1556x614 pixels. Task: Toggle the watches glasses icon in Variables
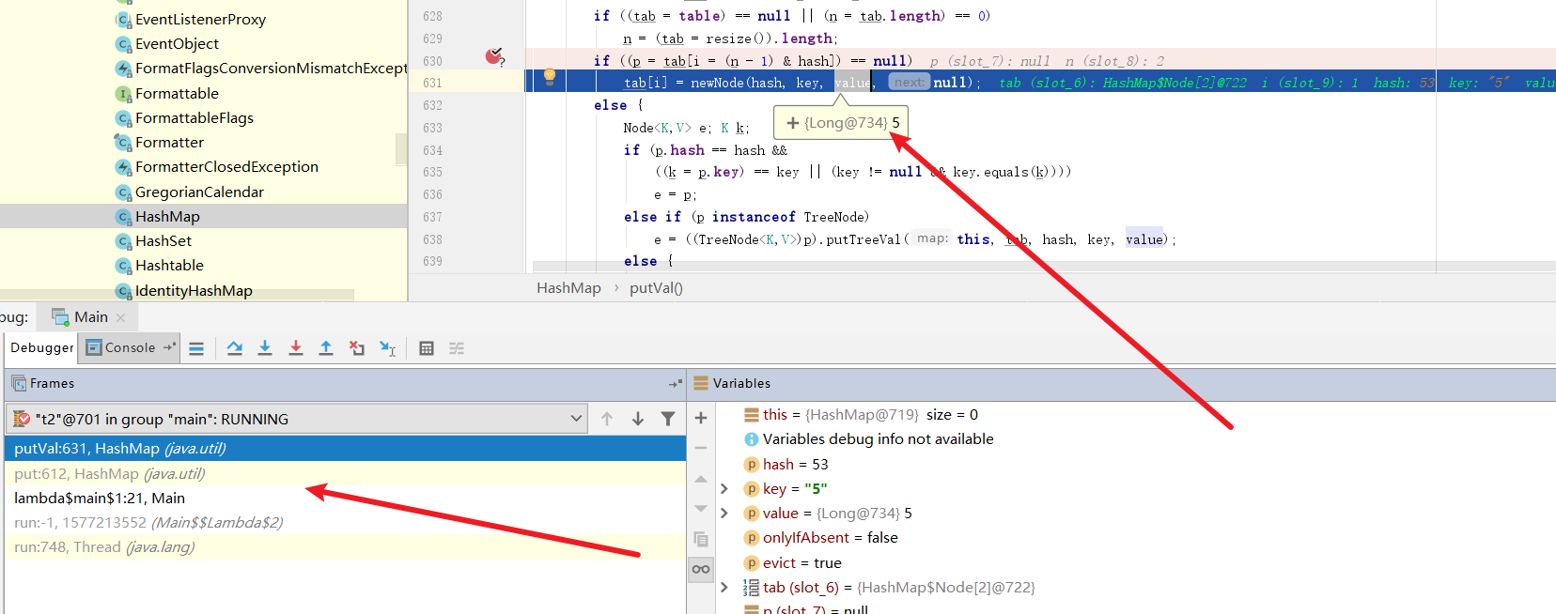coord(701,569)
